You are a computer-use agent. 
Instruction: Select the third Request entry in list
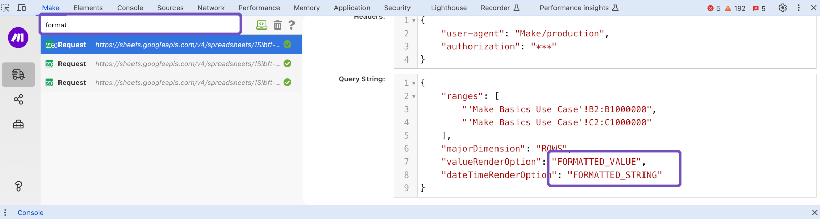pos(171,83)
